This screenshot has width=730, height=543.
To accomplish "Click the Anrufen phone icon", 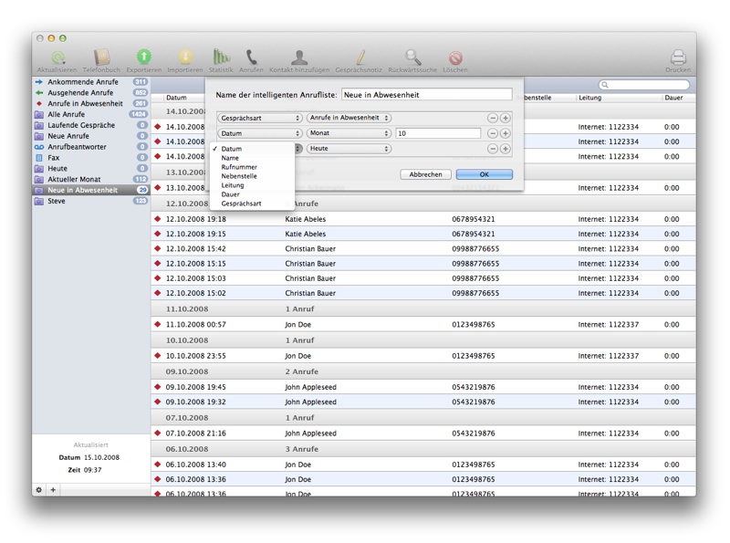I will pyautogui.click(x=251, y=58).
